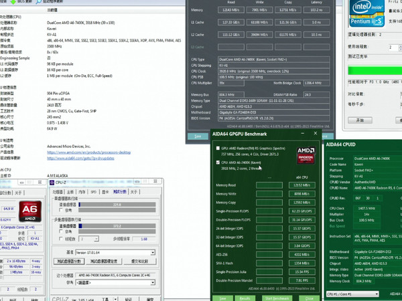
Task: Click Close in the GPGPU Benchmark window
Action: click(x=309, y=298)
